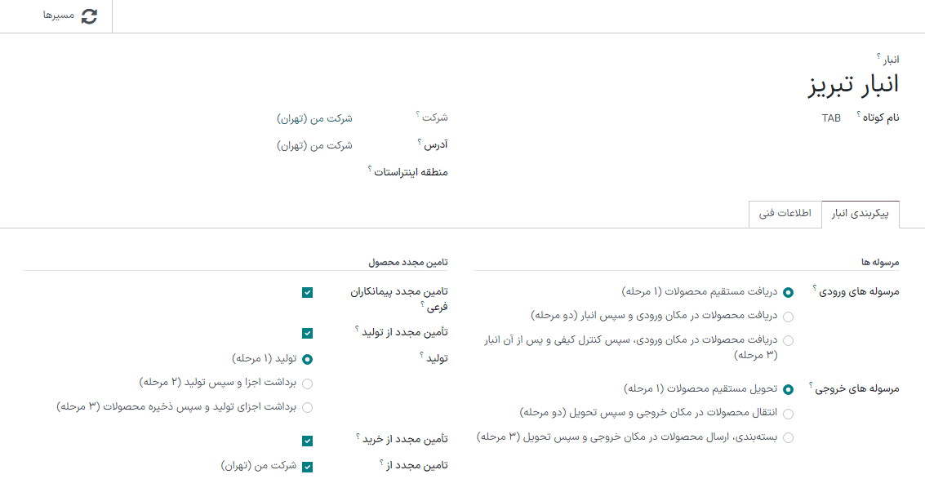Viewport: 925px width, 501px height.
Task: Edit the short name field TAB
Action: pyautogui.click(x=831, y=117)
